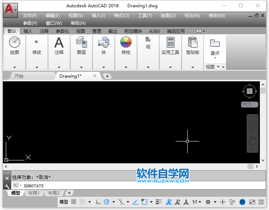Screen dimensions: 269x210
Task: Click the 注释 (Annotation) text A icon
Action: pyautogui.click(x=59, y=42)
